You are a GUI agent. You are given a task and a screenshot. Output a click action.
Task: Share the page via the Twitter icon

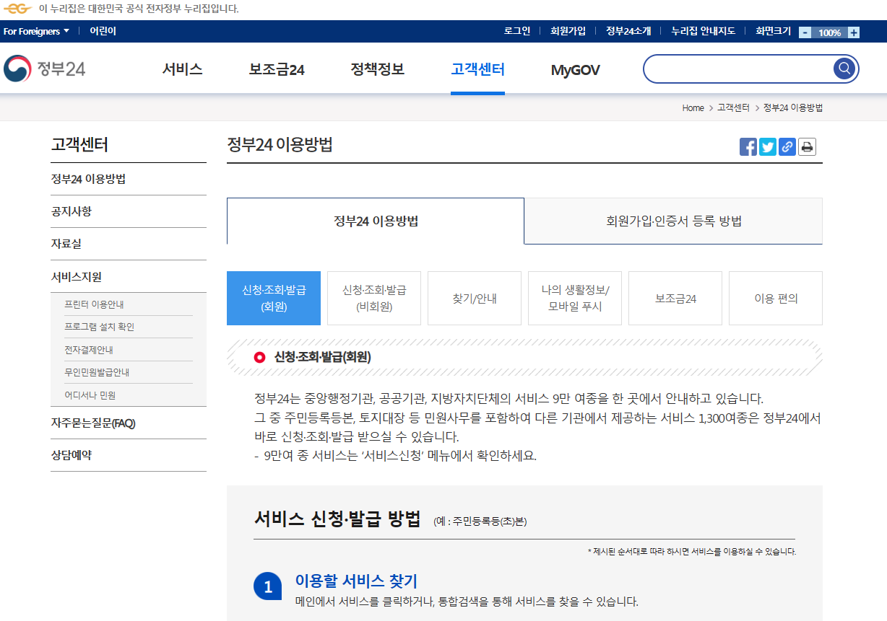(x=767, y=146)
